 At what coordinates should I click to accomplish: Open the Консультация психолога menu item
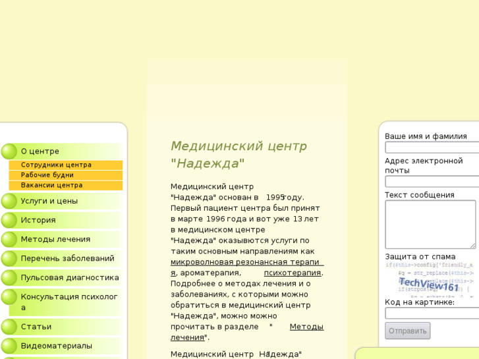(x=69, y=302)
